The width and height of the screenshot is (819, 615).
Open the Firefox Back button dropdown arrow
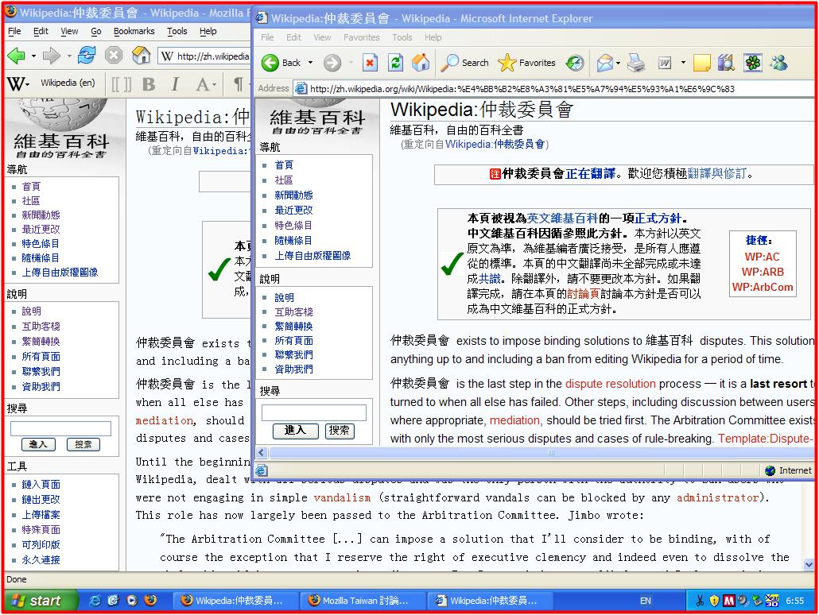coord(33,56)
